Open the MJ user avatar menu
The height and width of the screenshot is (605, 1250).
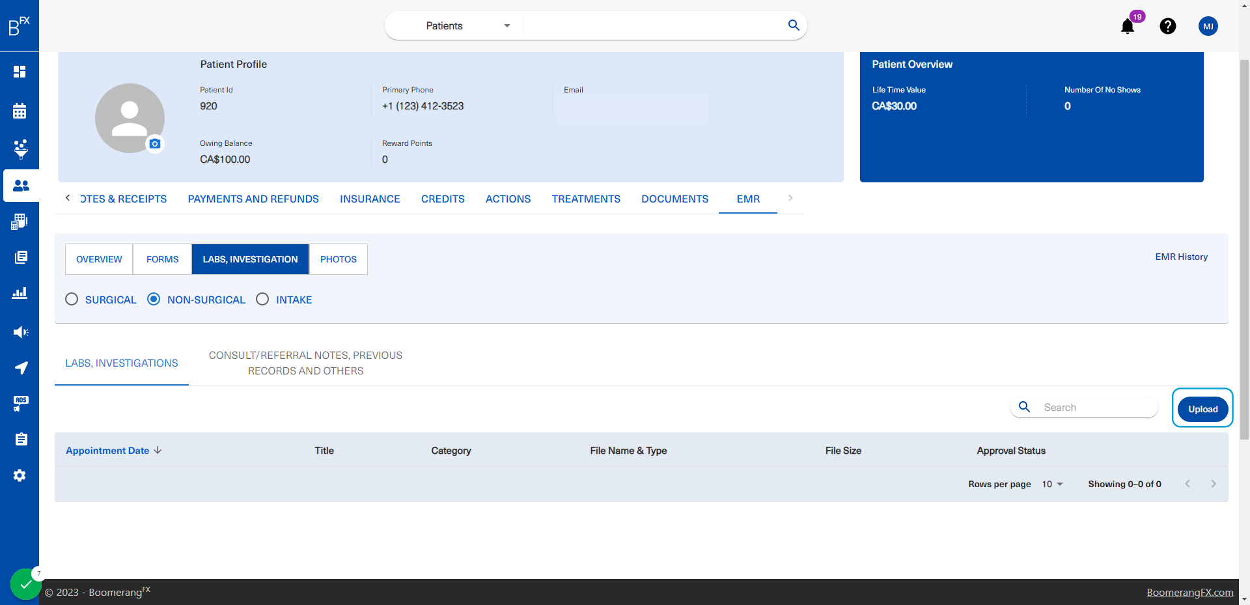1208,26
